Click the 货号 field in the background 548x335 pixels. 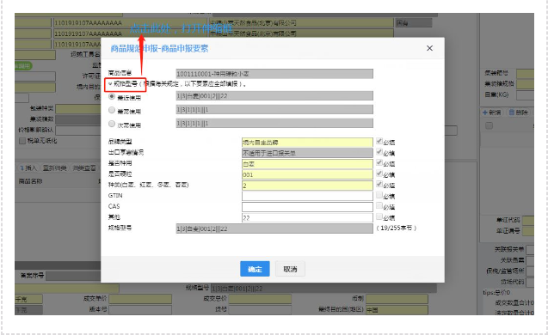[260, 309]
